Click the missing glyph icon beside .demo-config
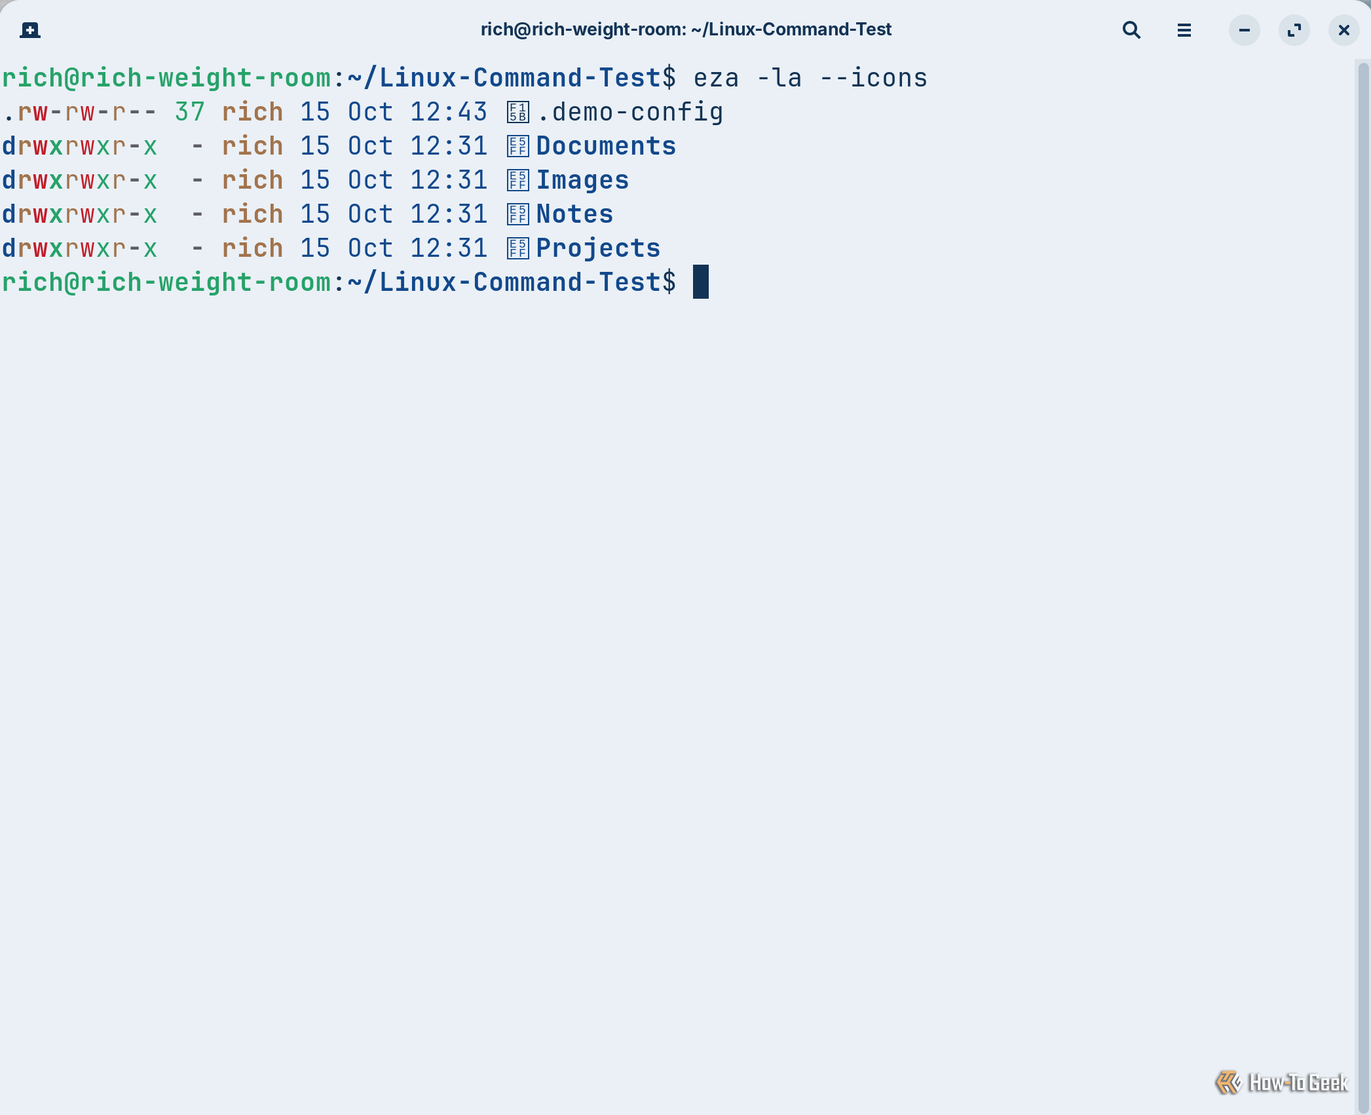This screenshot has width=1371, height=1115. click(x=517, y=113)
